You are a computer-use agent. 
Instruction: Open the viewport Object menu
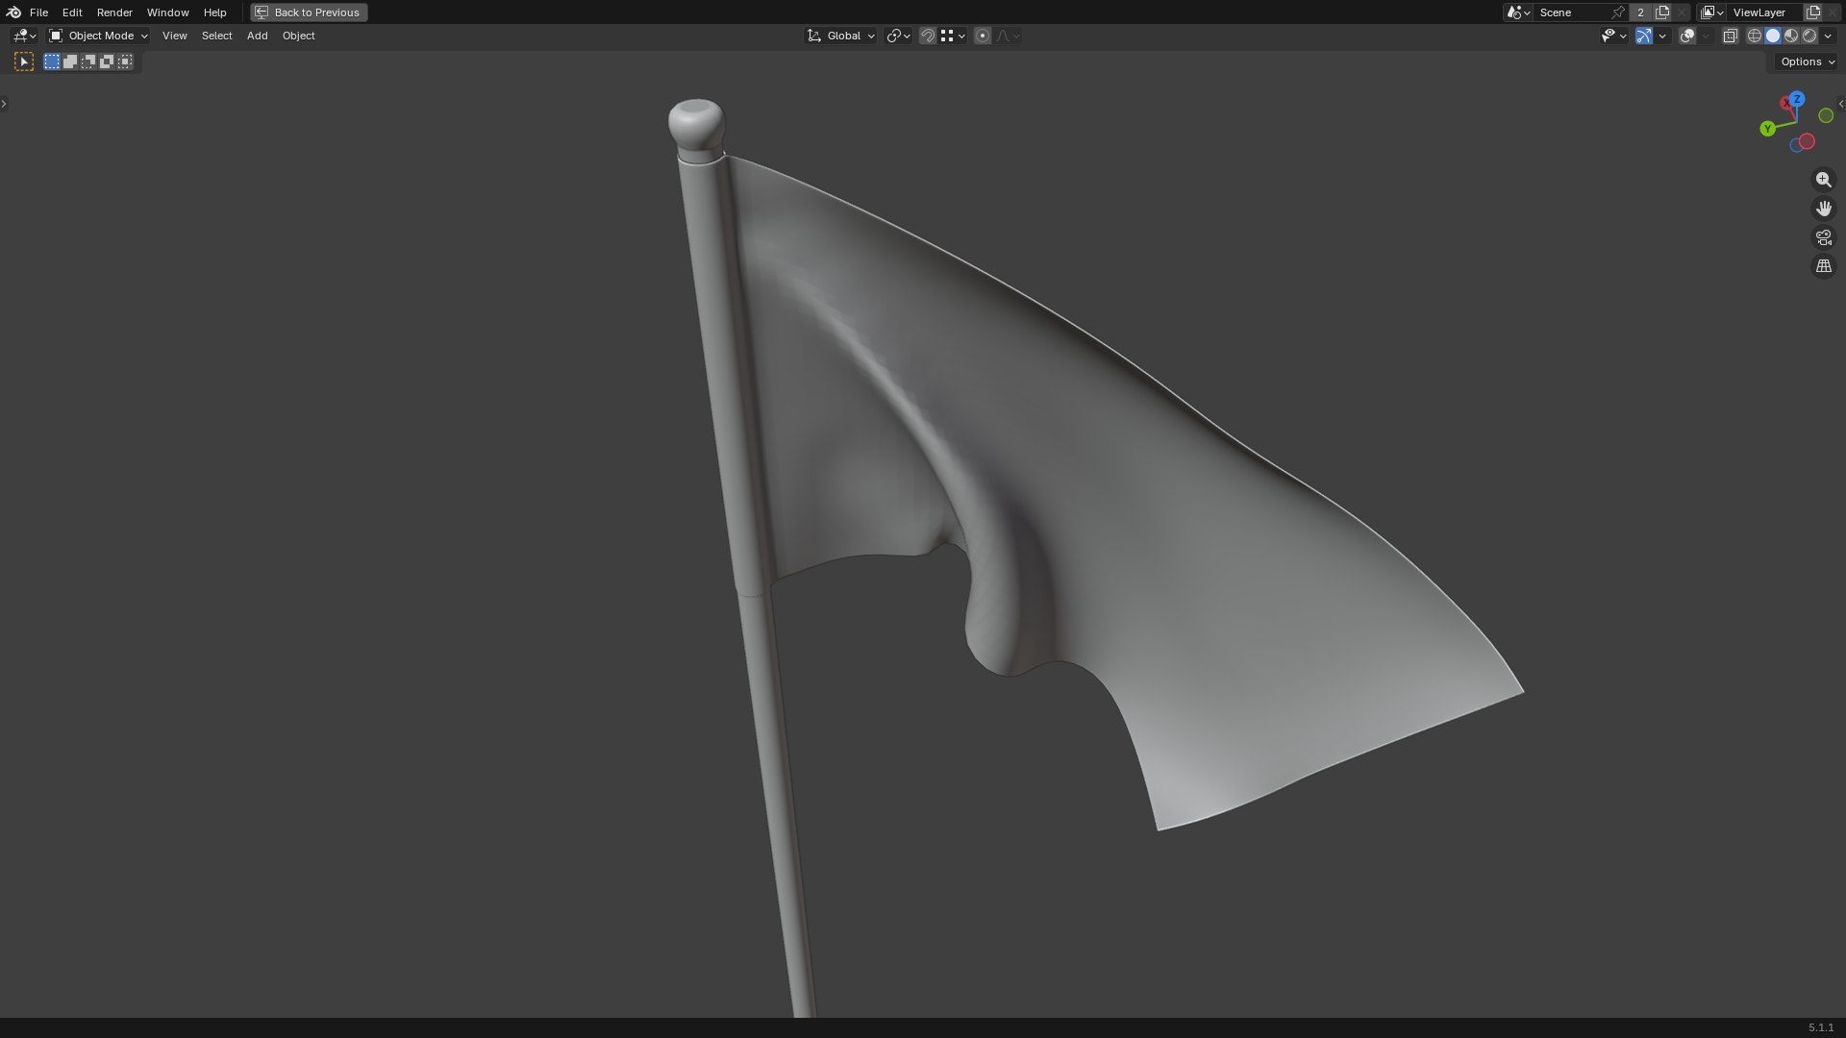[x=298, y=36]
